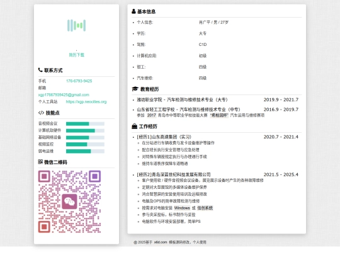Viewport: 340px width, 255px height.
Task: Click the QR icon beside 微信二维码
Action: (40, 162)
